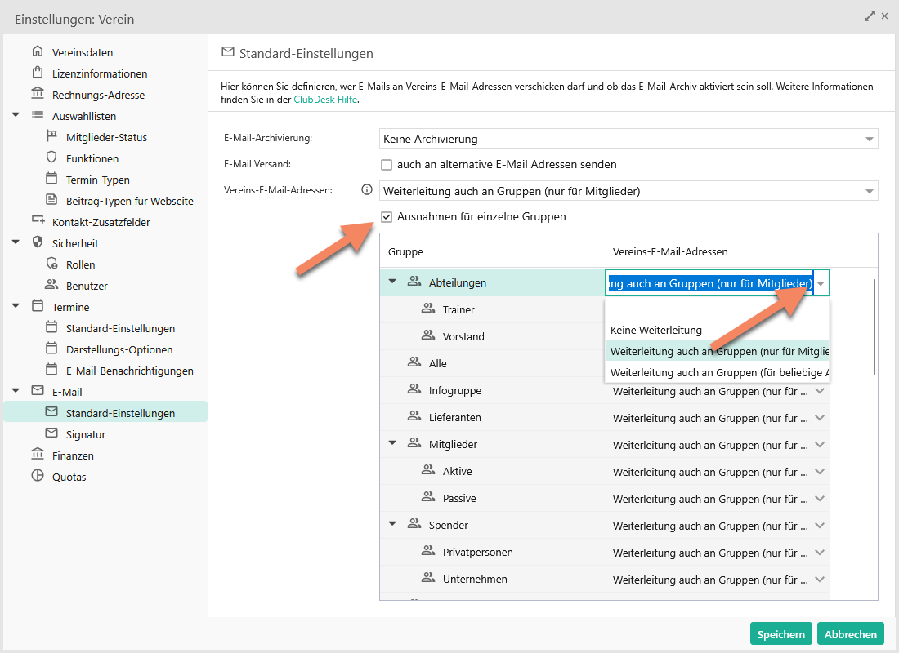Viewport: 899px width, 653px height.
Task: Select the Trainer group row
Action: tap(493, 309)
